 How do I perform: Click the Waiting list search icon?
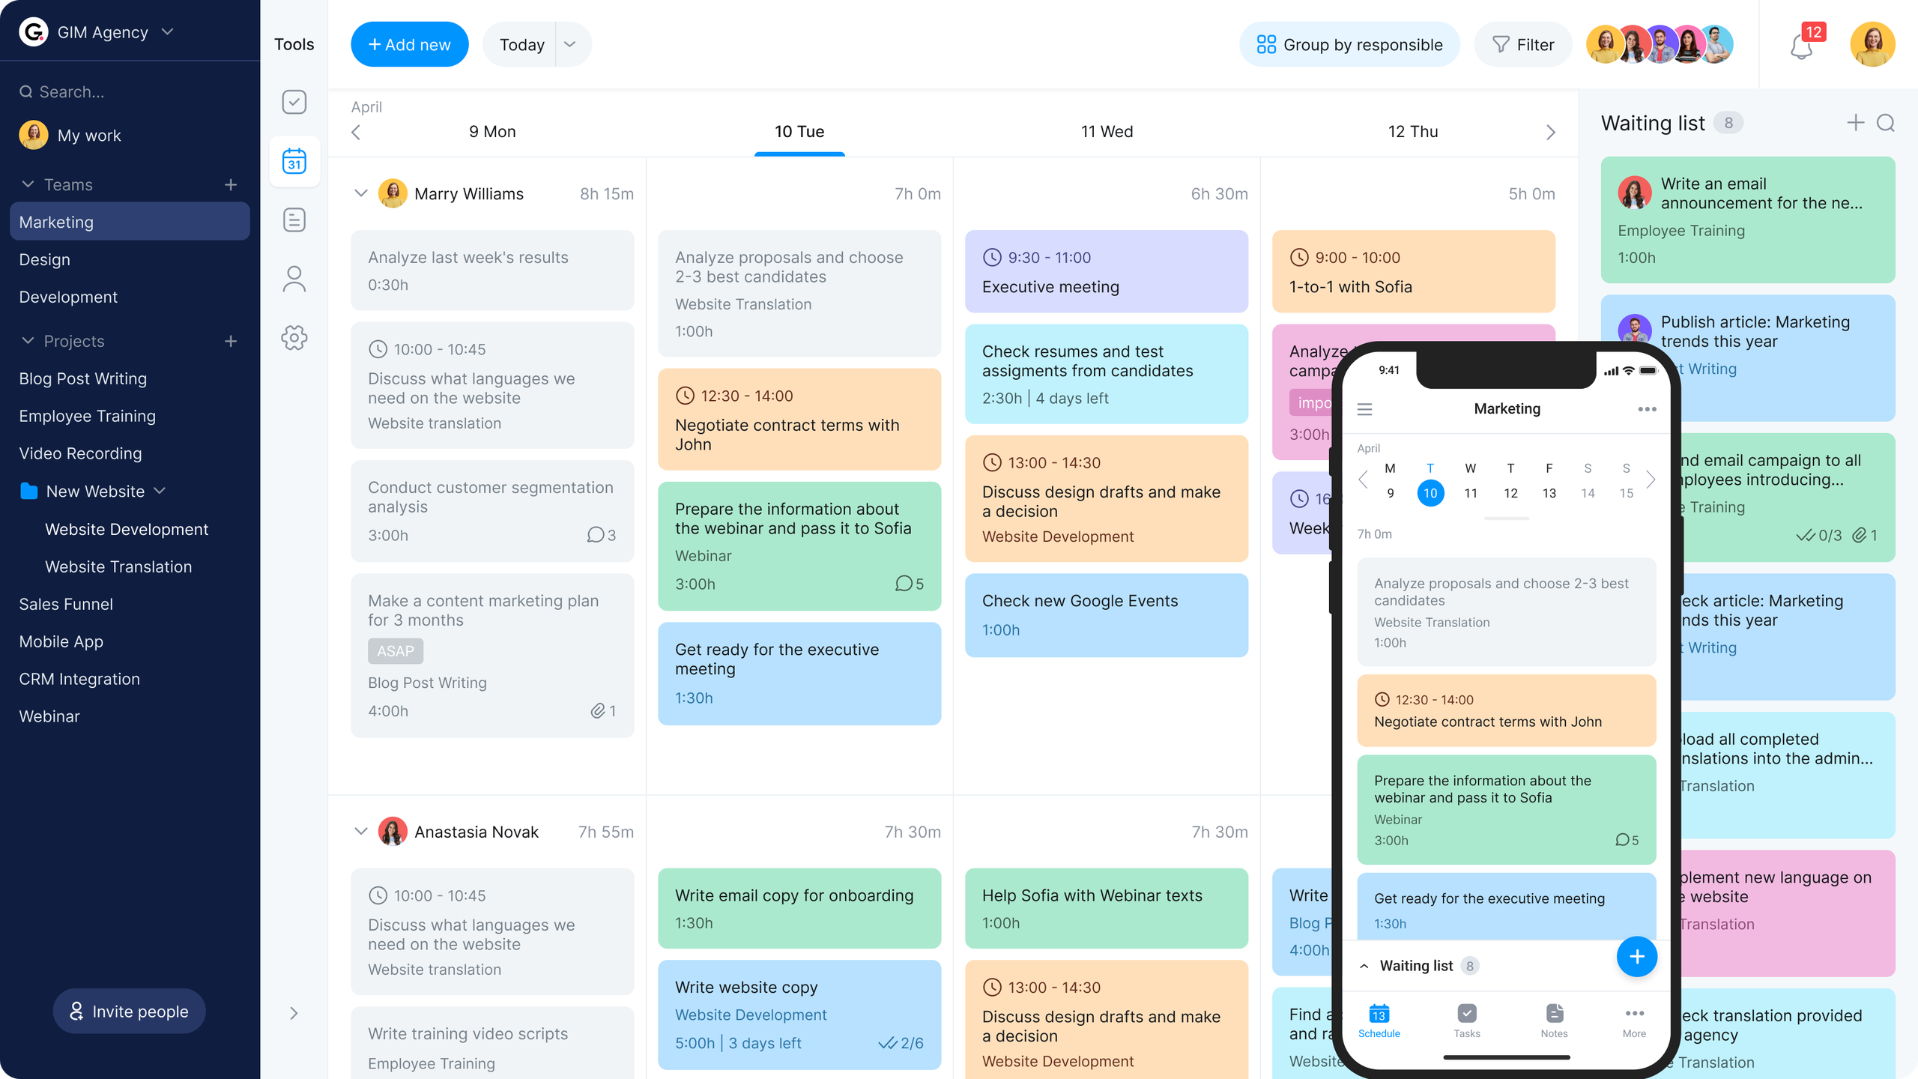1886,123
